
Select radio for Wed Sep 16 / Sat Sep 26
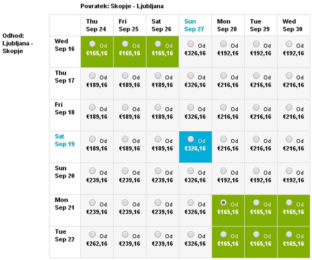tap(158, 44)
